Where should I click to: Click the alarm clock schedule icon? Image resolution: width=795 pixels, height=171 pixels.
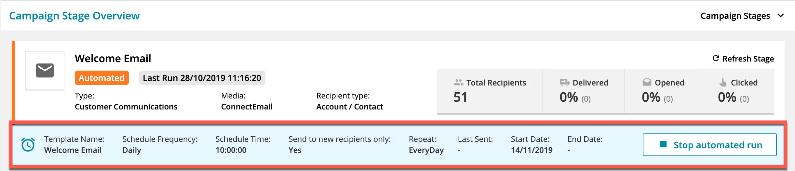(x=28, y=144)
